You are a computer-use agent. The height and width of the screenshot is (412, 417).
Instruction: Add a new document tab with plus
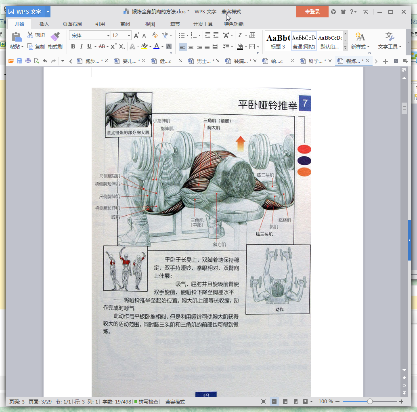386,61
